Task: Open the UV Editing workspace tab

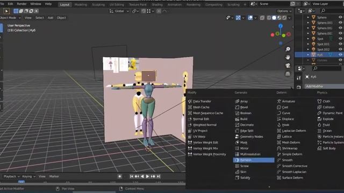Action: 117,5
